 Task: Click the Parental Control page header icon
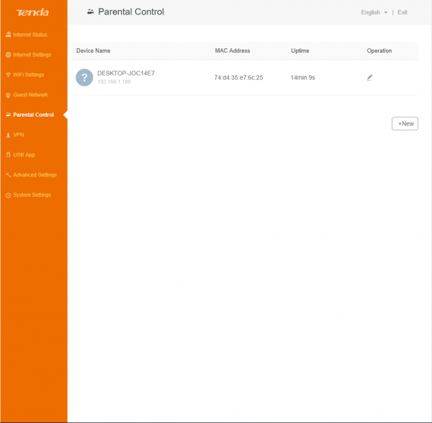pyautogui.click(x=91, y=12)
